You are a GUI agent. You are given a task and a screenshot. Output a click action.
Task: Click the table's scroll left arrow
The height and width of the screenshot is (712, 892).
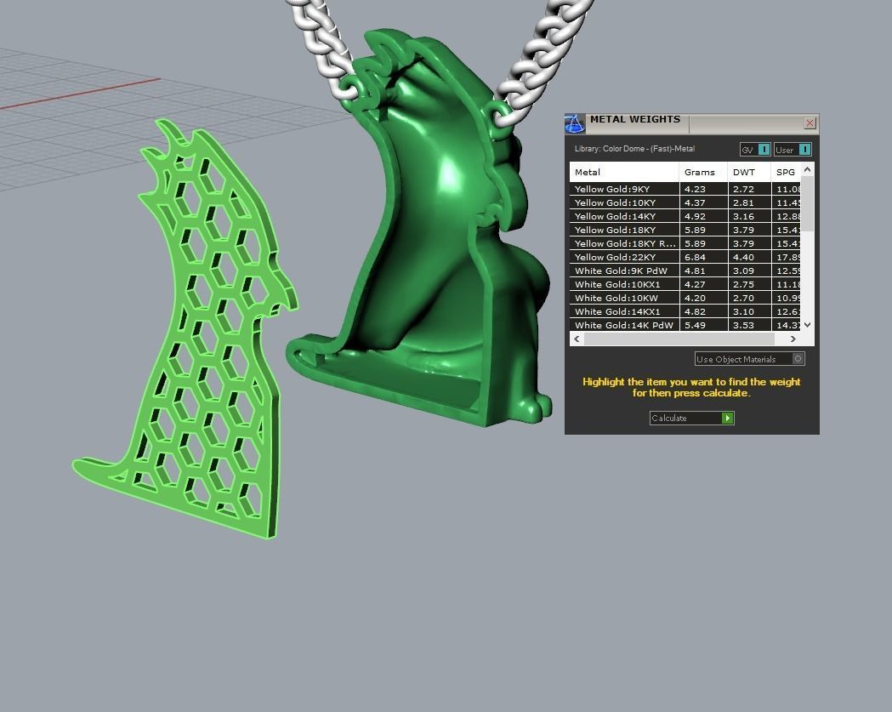[x=577, y=339]
